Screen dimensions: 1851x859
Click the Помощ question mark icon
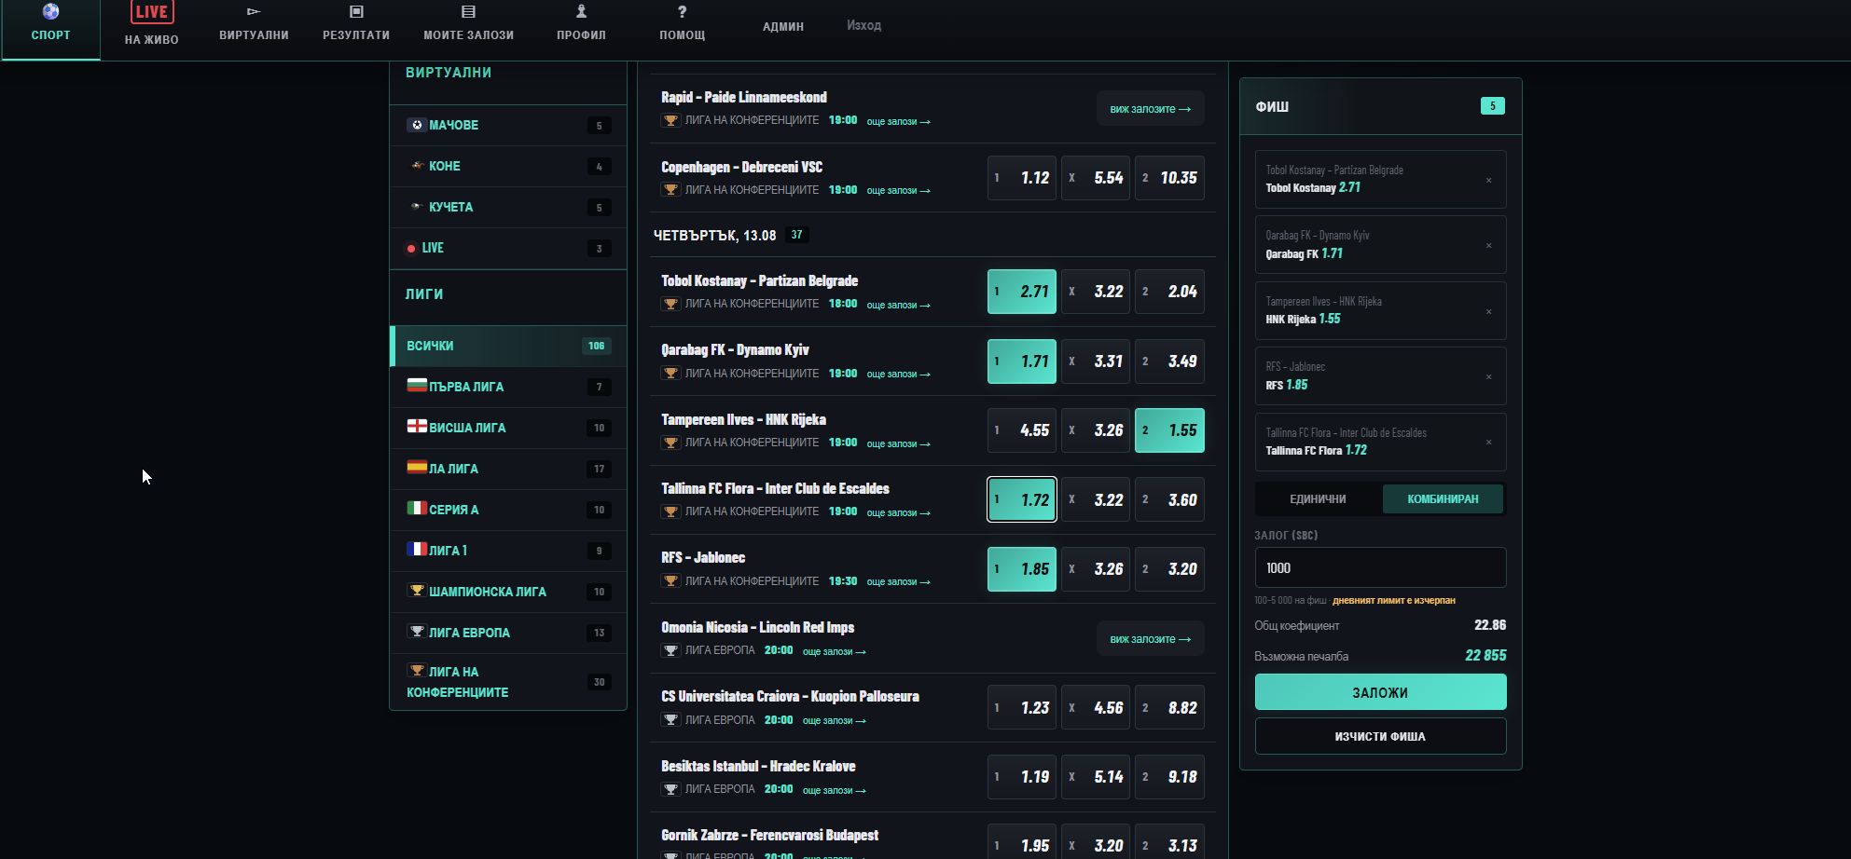click(682, 11)
